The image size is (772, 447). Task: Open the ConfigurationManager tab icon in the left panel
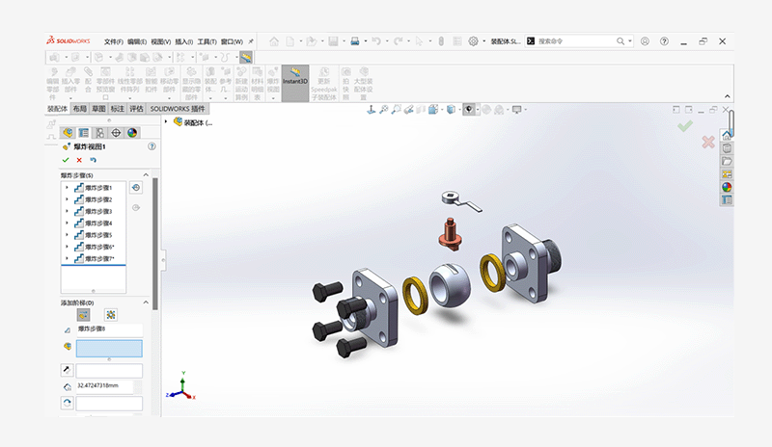point(99,133)
